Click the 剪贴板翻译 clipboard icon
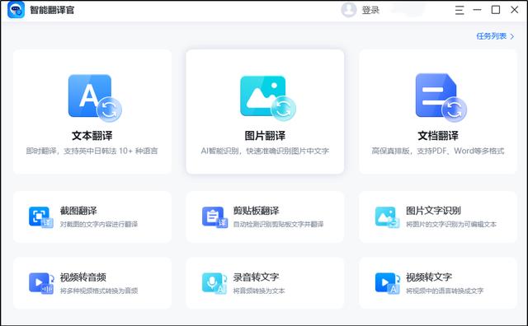Image resolution: width=528 pixels, height=326 pixels. point(214,217)
